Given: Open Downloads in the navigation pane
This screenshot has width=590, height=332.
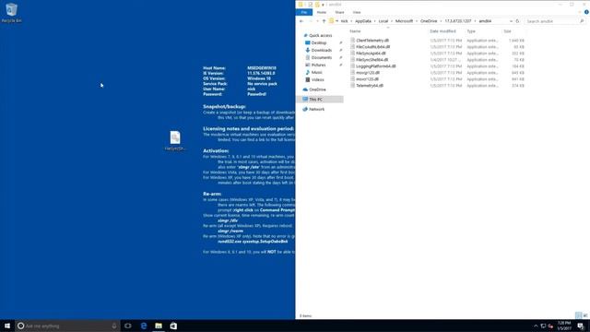Looking at the screenshot, I should pos(322,50).
